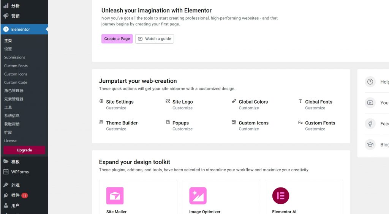Open the 扩展 submenu item

[x=8, y=132]
